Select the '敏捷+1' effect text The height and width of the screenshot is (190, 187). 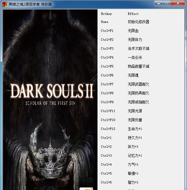point(133,174)
